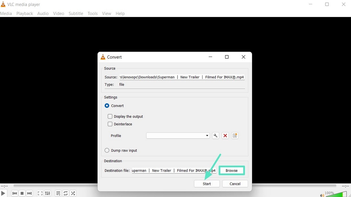351x197 pixels.
Task: Click the Play button in VLC controls
Action: (x=3, y=193)
